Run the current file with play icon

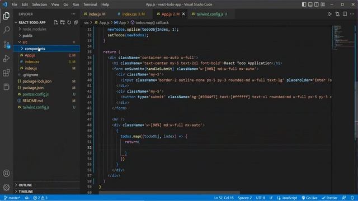(330, 14)
